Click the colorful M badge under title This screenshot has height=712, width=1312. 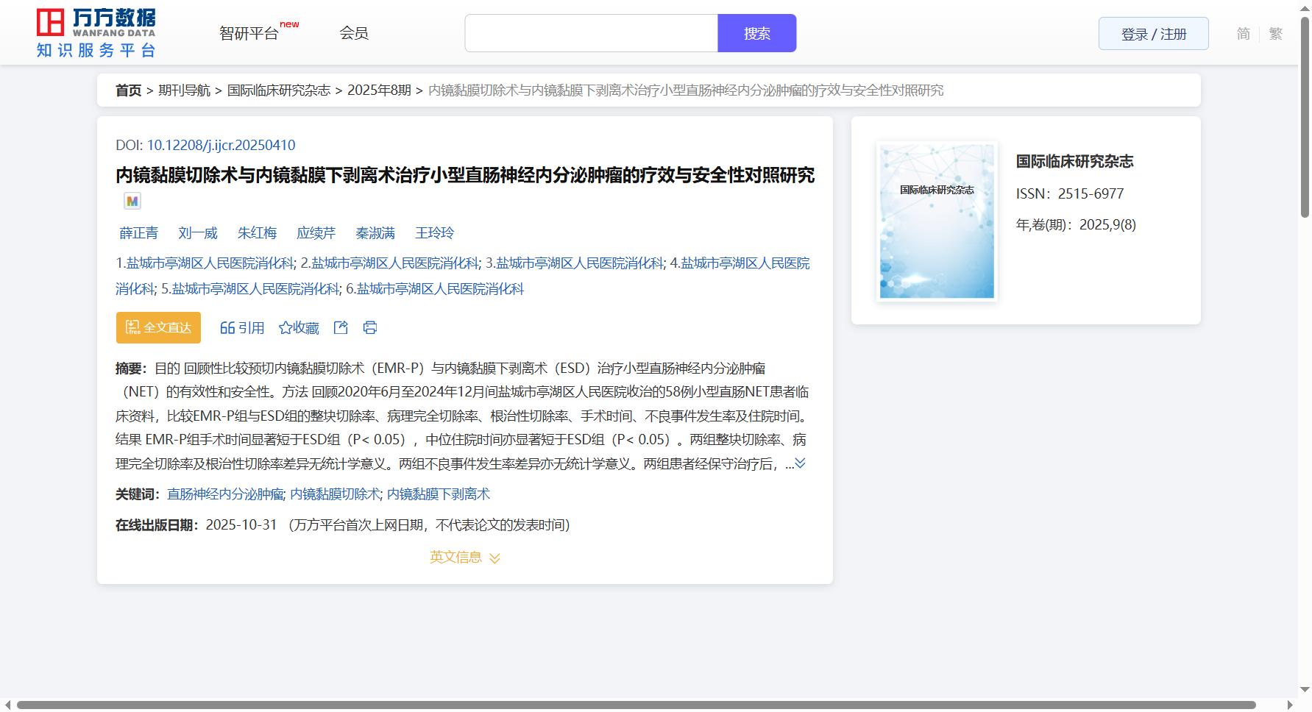pyautogui.click(x=132, y=201)
